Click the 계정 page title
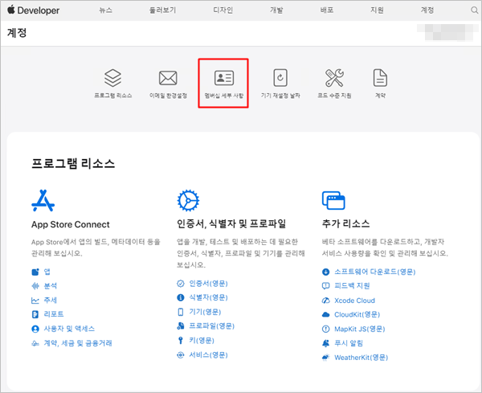Image resolution: width=482 pixels, height=393 pixels. click(17, 33)
